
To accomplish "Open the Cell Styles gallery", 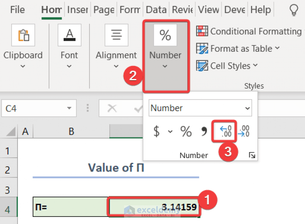I will (x=234, y=66).
